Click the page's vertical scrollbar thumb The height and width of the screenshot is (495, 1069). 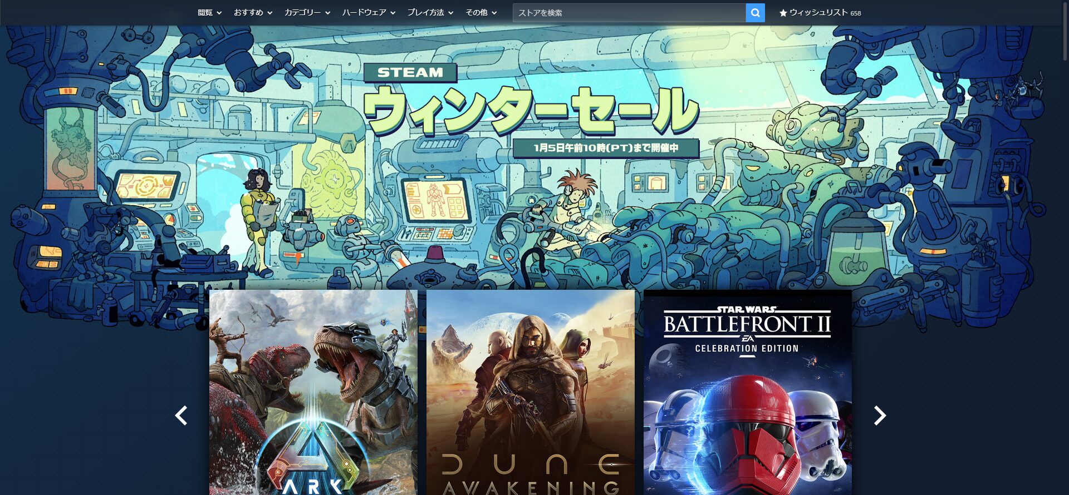point(1065,31)
